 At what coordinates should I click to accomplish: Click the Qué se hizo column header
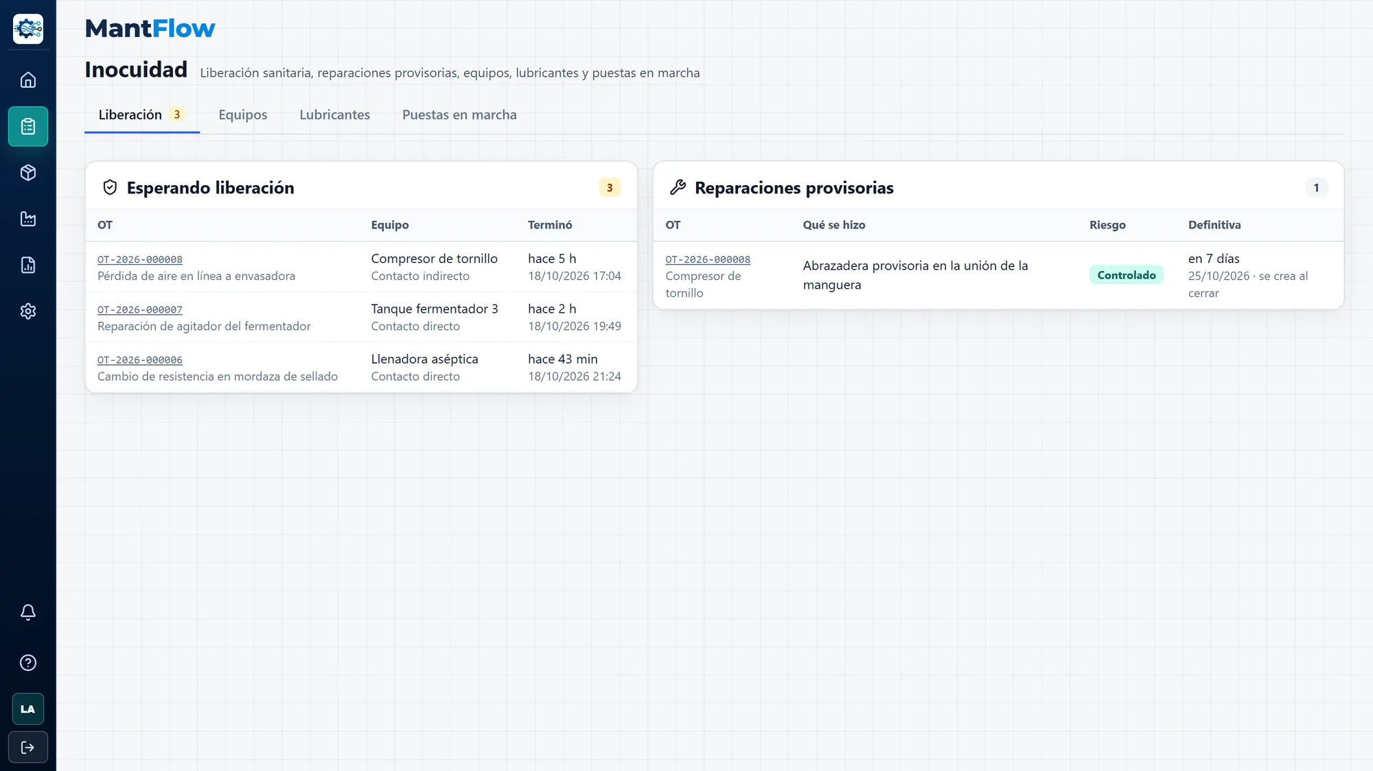[834, 225]
